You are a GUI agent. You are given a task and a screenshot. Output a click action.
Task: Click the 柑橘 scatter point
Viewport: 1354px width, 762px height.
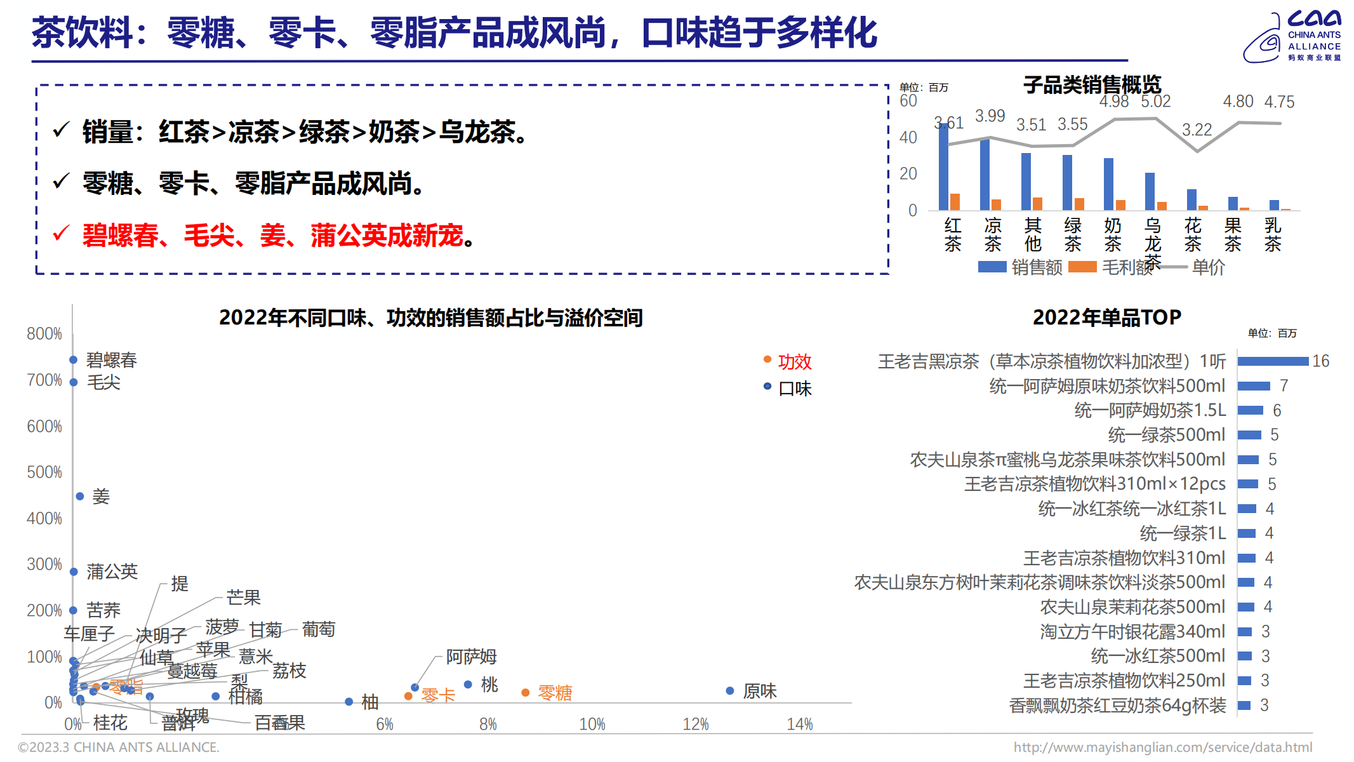click(x=216, y=697)
